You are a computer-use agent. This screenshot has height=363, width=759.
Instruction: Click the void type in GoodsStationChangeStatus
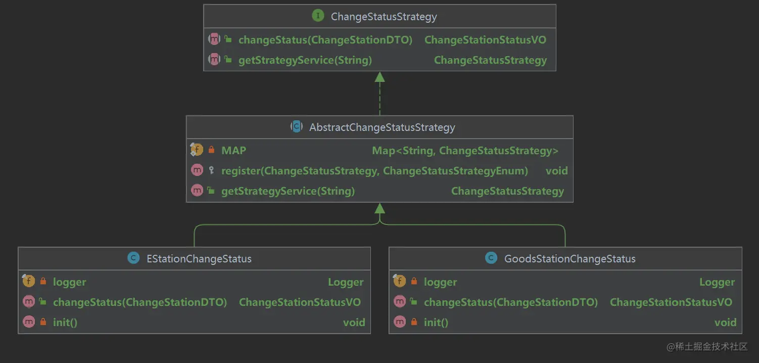click(725, 323)
